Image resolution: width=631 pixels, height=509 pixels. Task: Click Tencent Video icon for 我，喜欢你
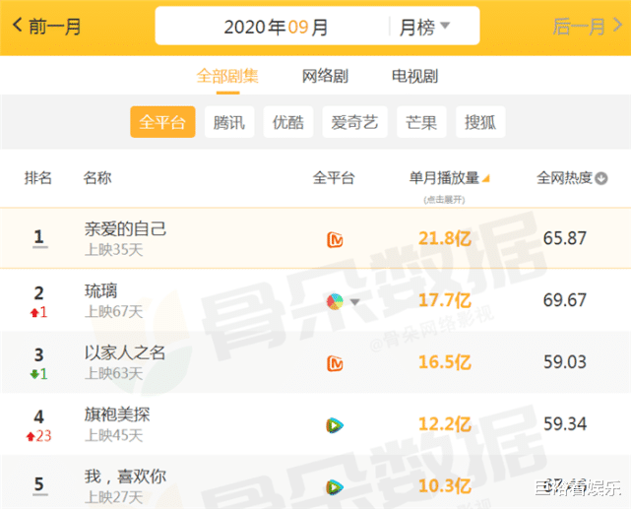tap(335, 487)
